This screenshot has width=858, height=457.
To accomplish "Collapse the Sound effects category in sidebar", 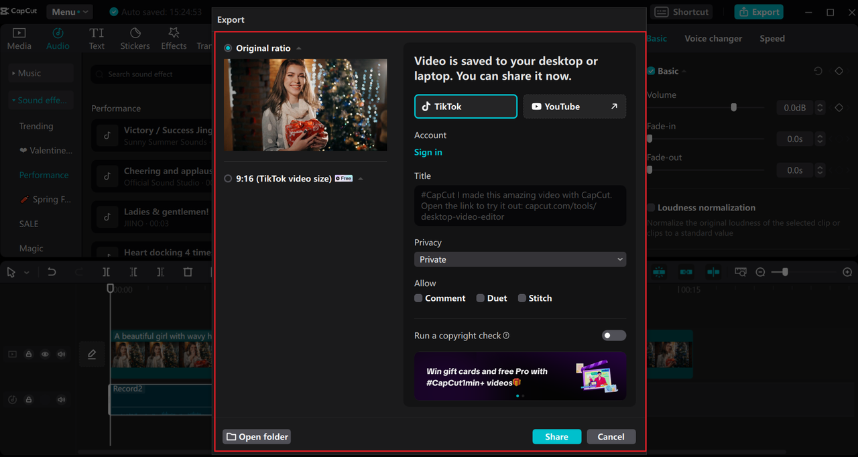I will [40, 101].
